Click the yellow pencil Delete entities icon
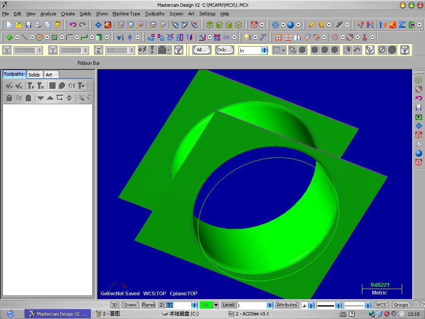425x319 pixels. point(311,25)
